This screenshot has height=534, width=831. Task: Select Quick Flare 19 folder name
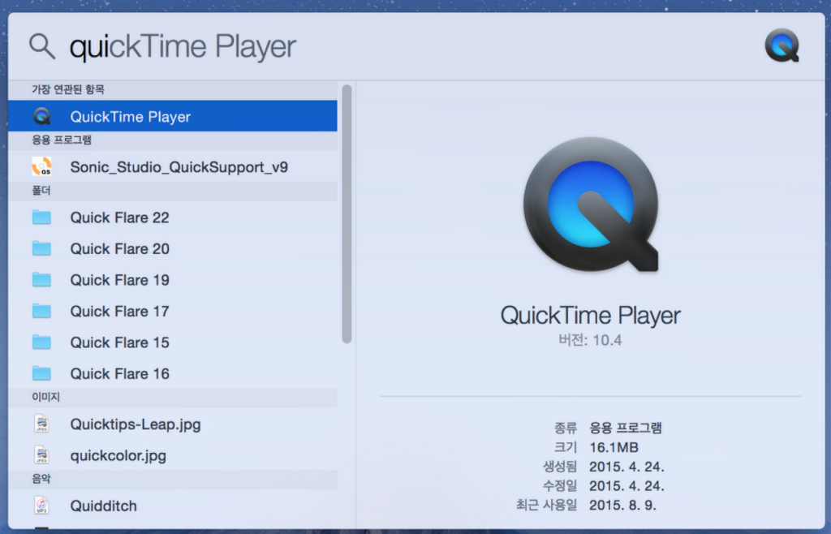tap(120, 280)
